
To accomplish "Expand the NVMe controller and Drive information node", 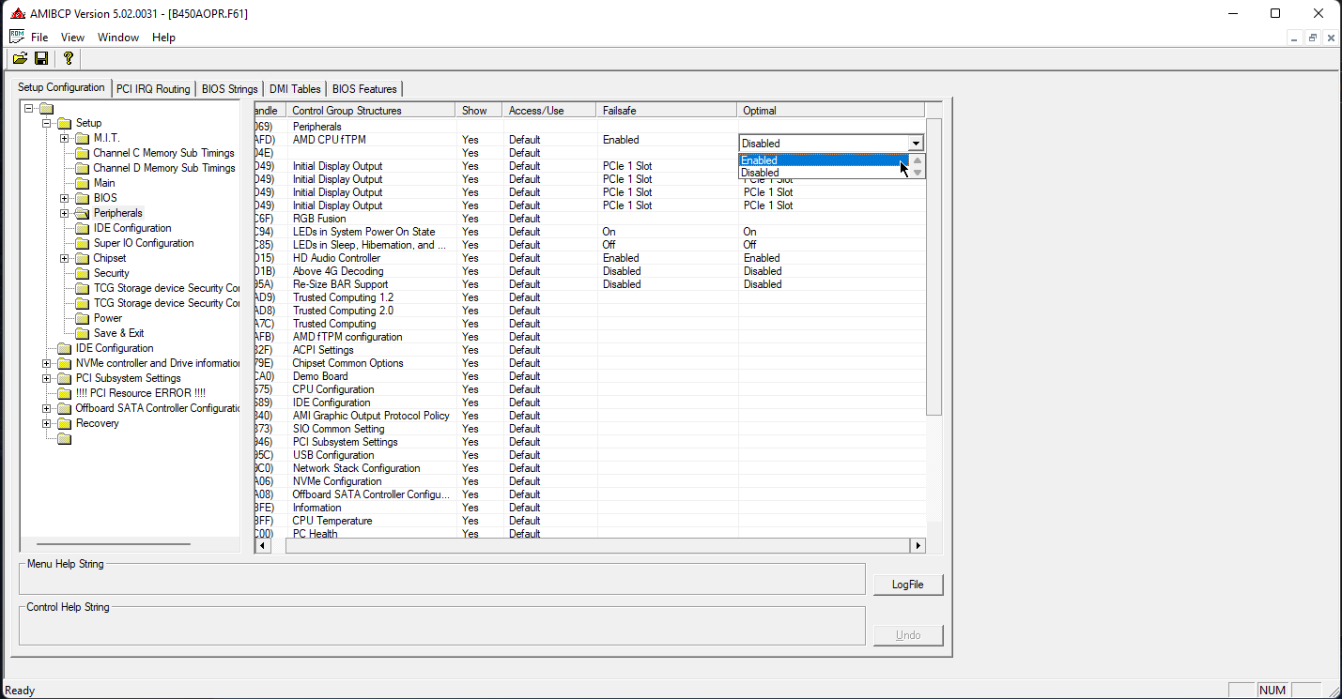I will [x=47, y=363].
